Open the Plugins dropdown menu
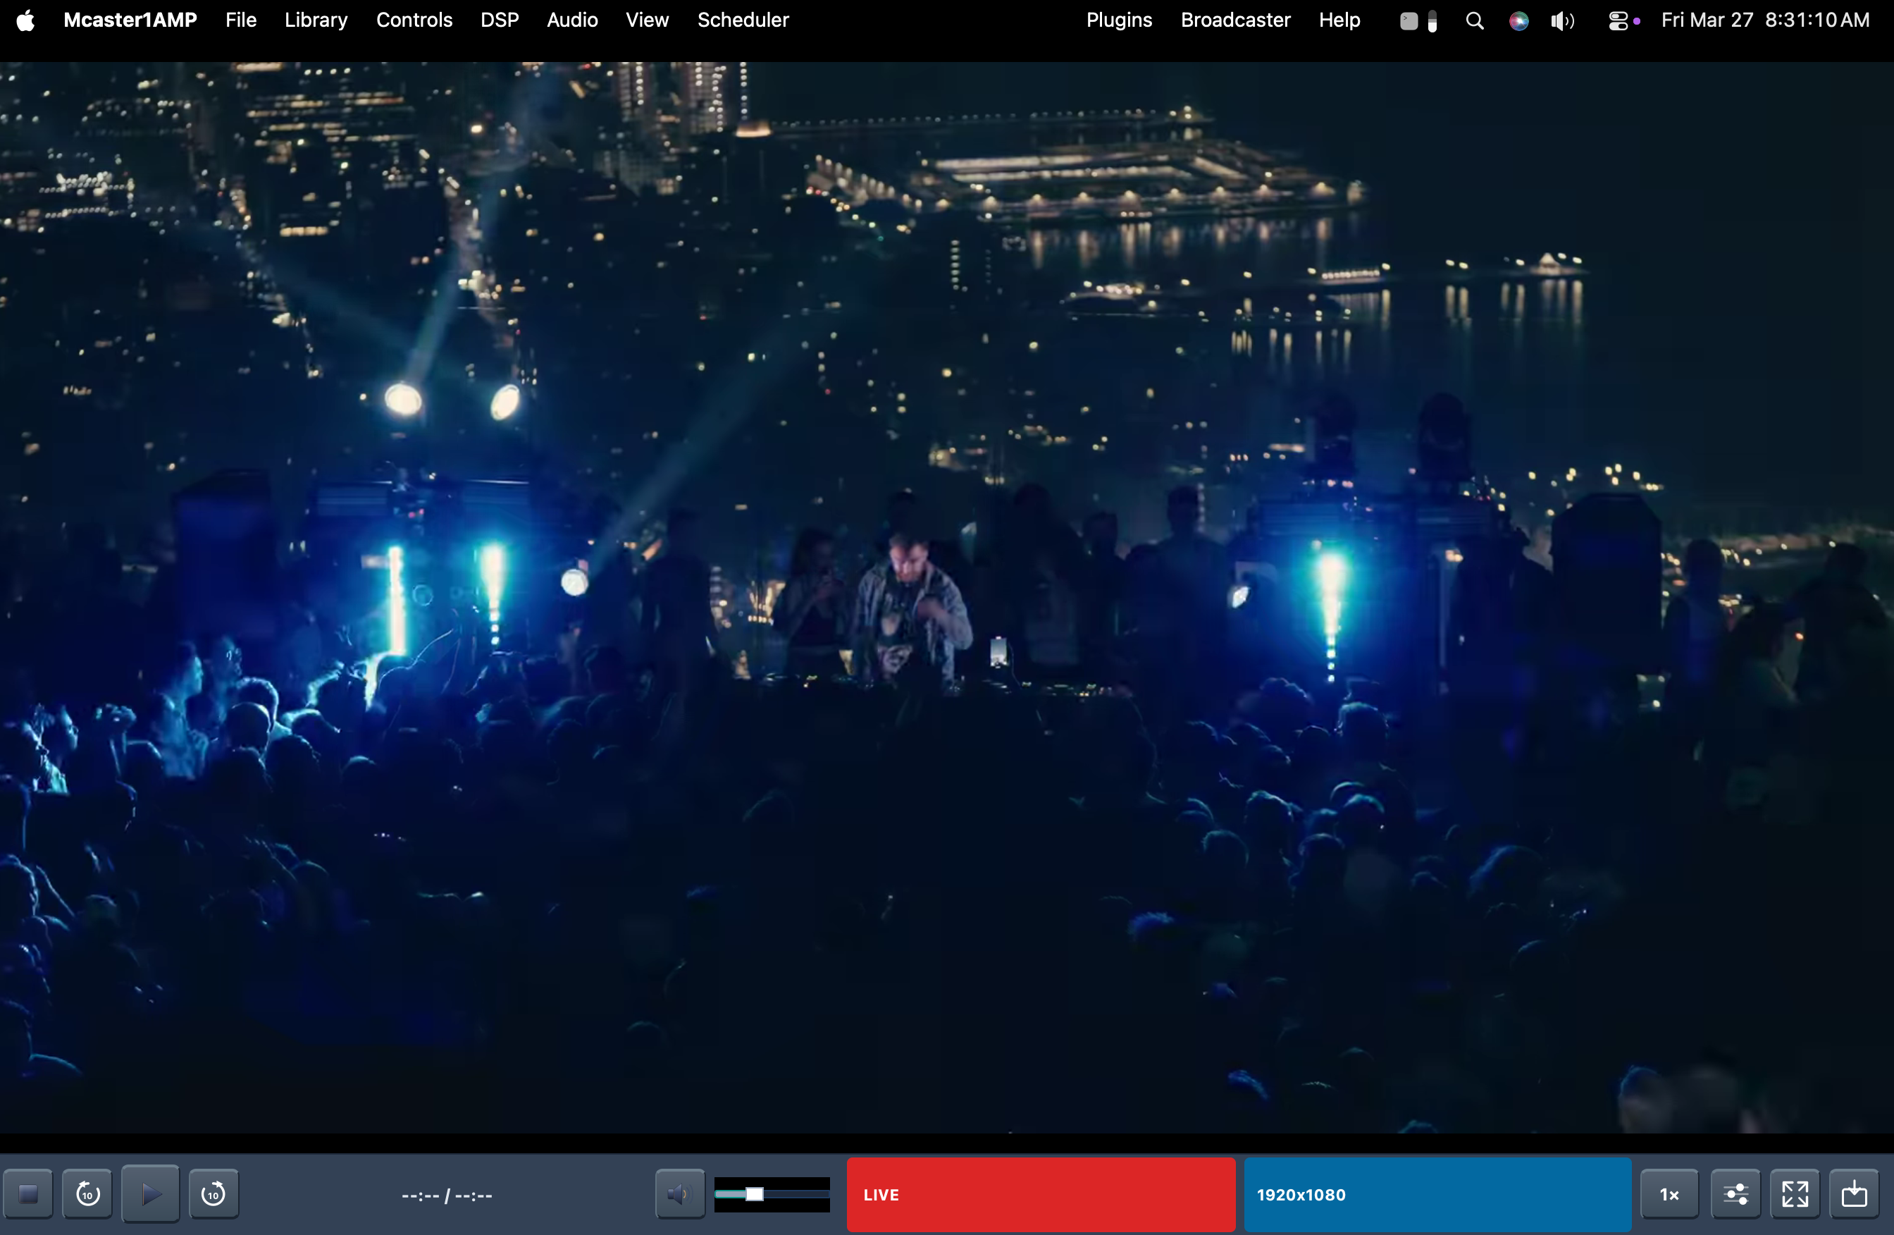Screen dimensions: 1894x1235 pyautogui.click(x=1119, y=20)
